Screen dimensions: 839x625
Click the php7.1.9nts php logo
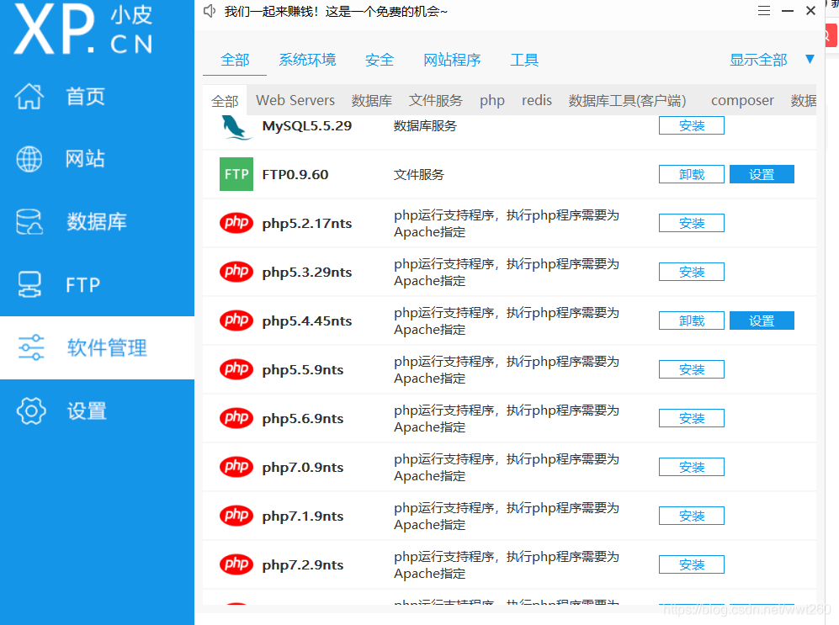(236, 516)
